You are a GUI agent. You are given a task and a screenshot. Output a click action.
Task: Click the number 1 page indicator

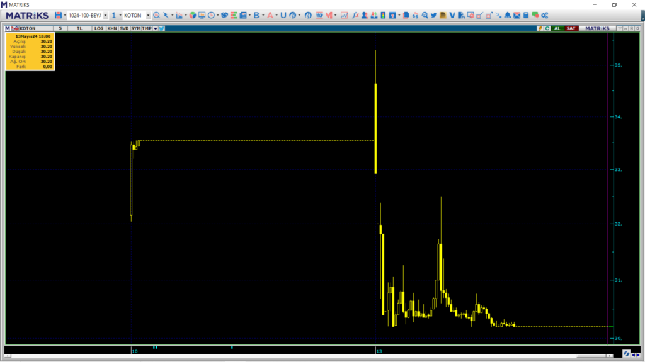pyautogui.click(x=114, y=15)
